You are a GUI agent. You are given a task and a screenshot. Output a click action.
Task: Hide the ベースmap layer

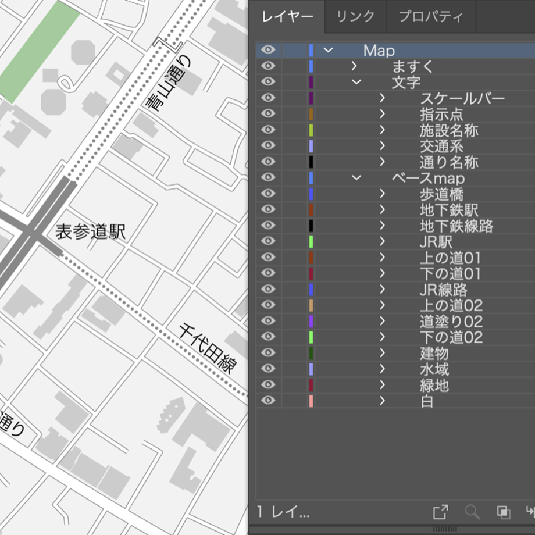coord(268,177)
